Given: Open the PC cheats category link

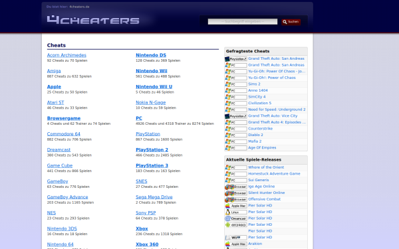Looking at the screenshot, I should [139, 118].
